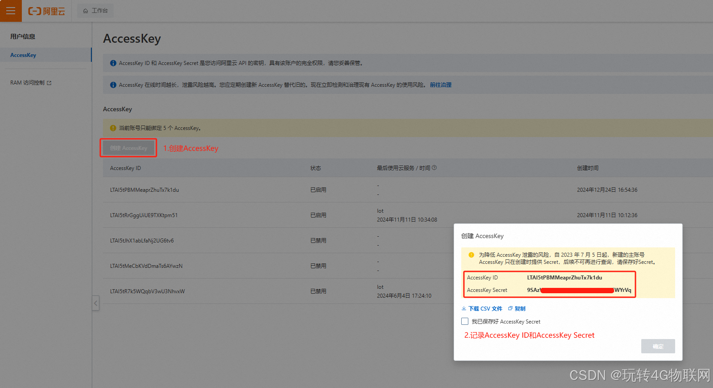Click the 2024年12月24日 16:54:36 creation time
The image size is (713, 388).
[607, 190]
